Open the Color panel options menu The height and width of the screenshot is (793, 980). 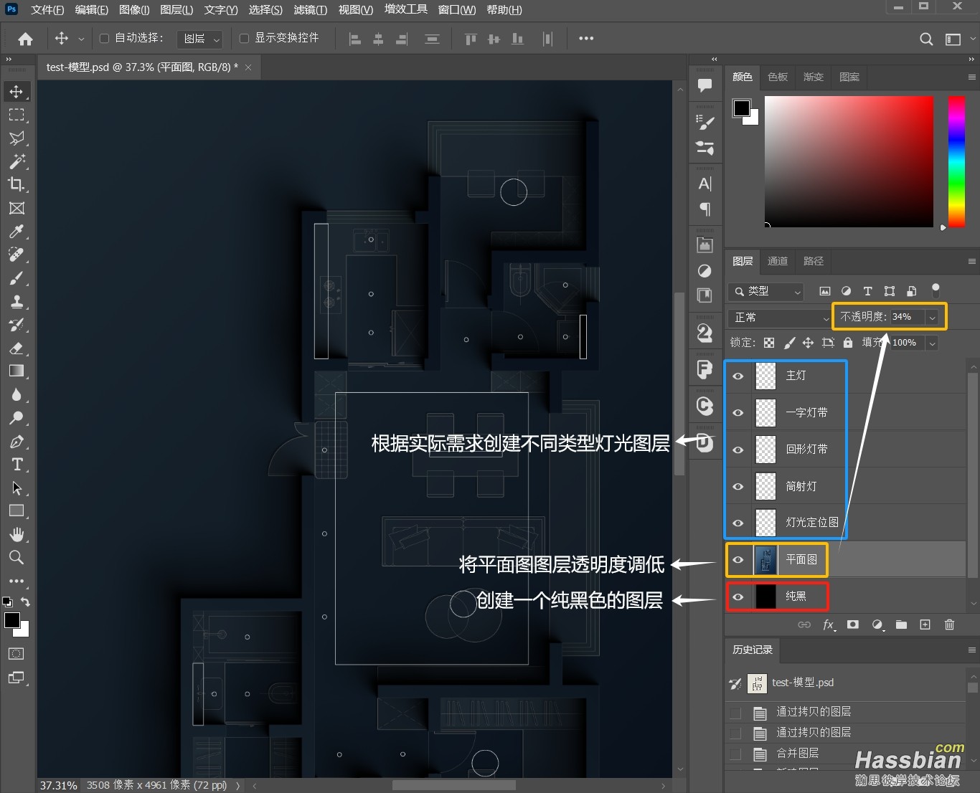coord(971,77)
